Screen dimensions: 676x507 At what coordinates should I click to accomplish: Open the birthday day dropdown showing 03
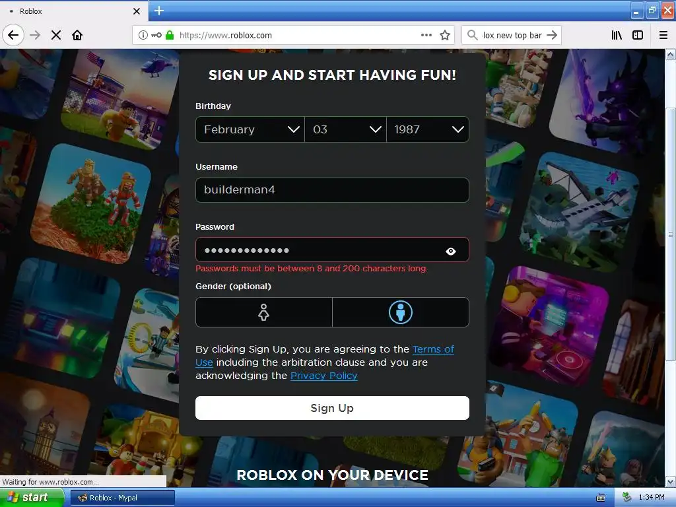click(345, 129)
